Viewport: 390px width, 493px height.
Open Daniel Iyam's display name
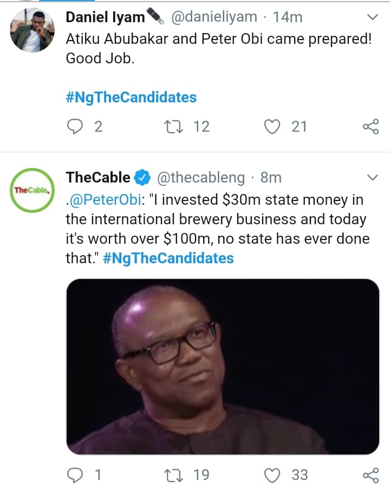point(106,17)
